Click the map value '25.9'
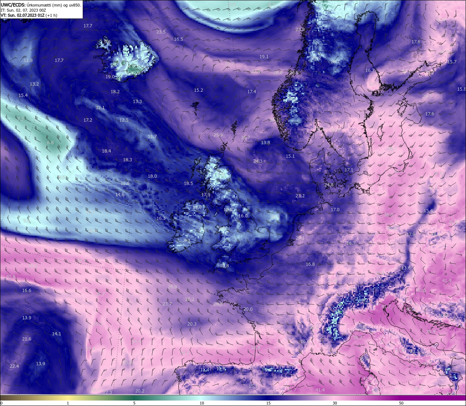The image size is (466, 406). 218,135
